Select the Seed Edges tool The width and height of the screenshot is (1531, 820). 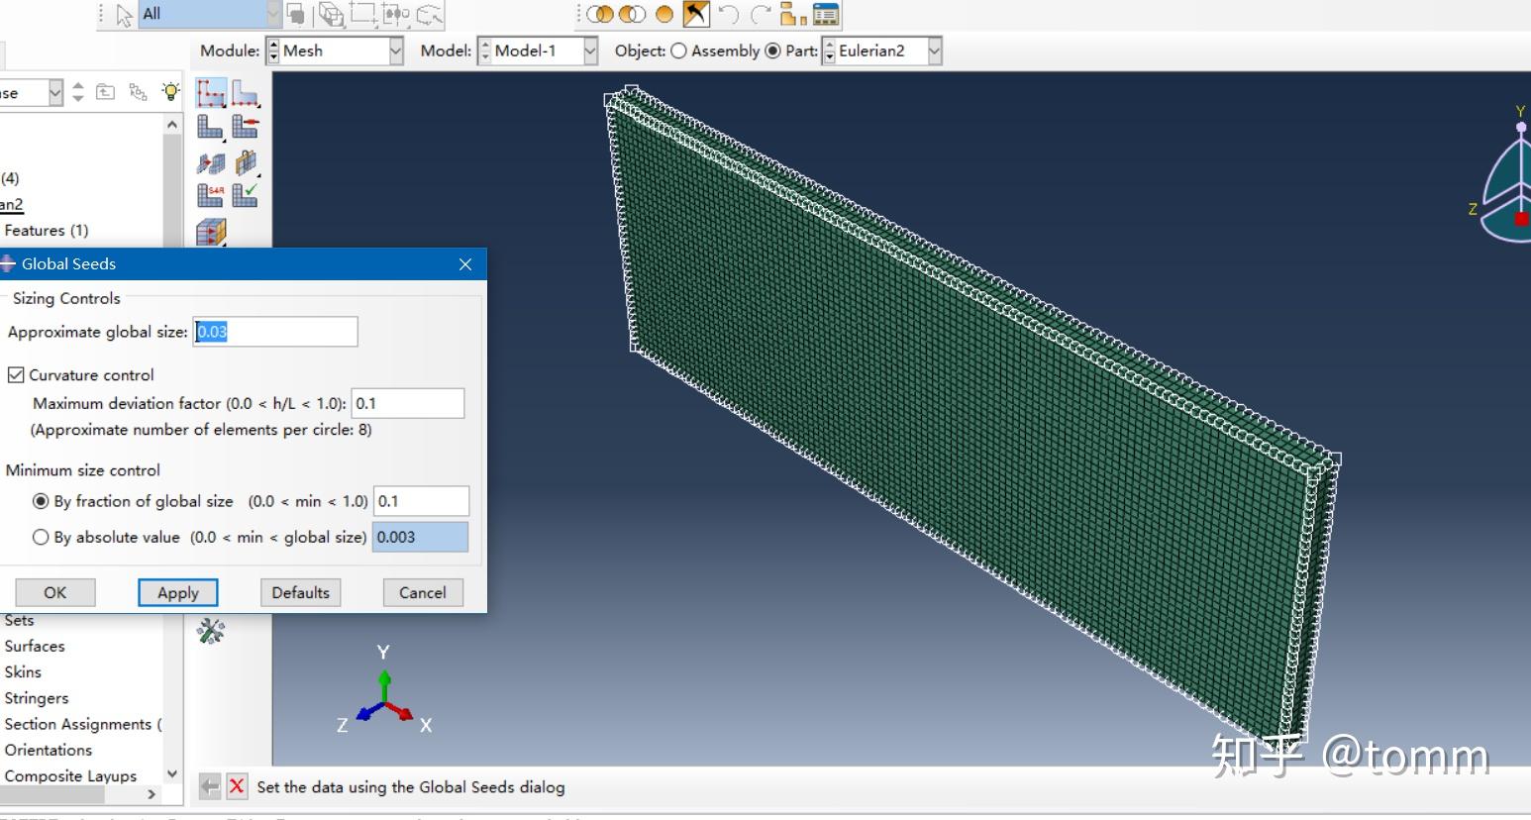click(x=245, y=92)
